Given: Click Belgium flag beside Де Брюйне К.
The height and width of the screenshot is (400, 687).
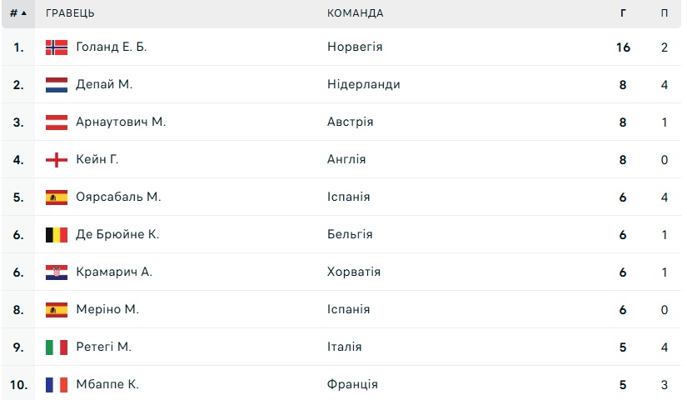Looking at the screenshot, I should click(56, 235).
